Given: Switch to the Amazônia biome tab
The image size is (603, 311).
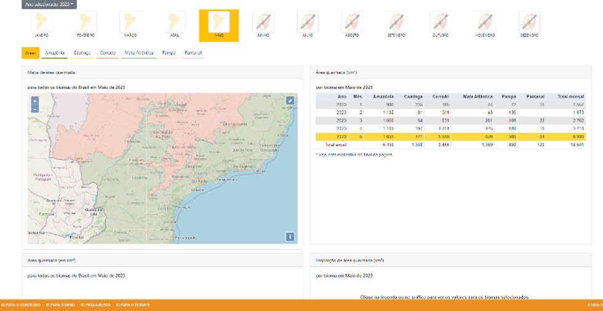Looking at the screenshot, I should (x=55, y=53).
